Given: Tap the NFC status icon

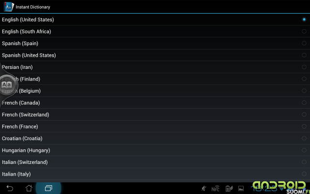Looking at the screenshot, I should coord(215,189).
